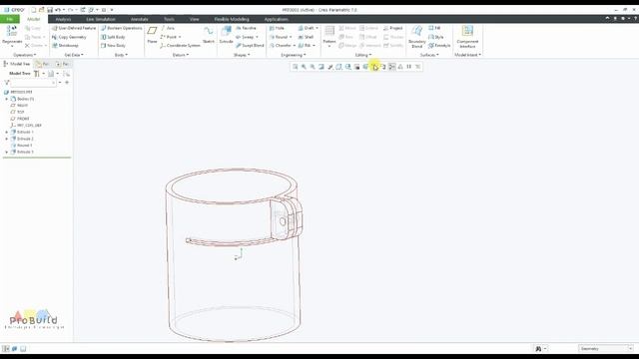The height and width of the screenshot is (359, 639).
Task: Select the Swept Blend tool
Action: [250, 46]
